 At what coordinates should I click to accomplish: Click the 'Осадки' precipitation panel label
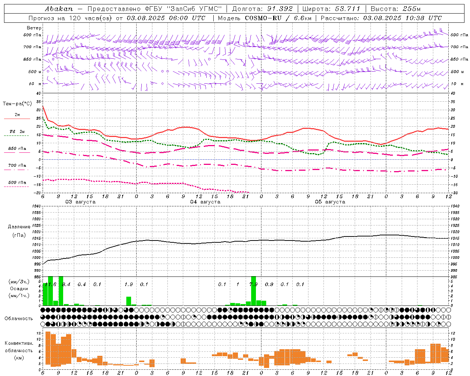tap(19, 289)
